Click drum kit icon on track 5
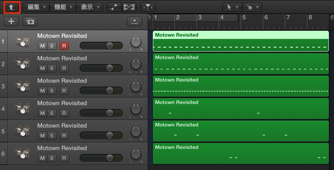This screenshot has height=170, width=334. pos(22,131)
